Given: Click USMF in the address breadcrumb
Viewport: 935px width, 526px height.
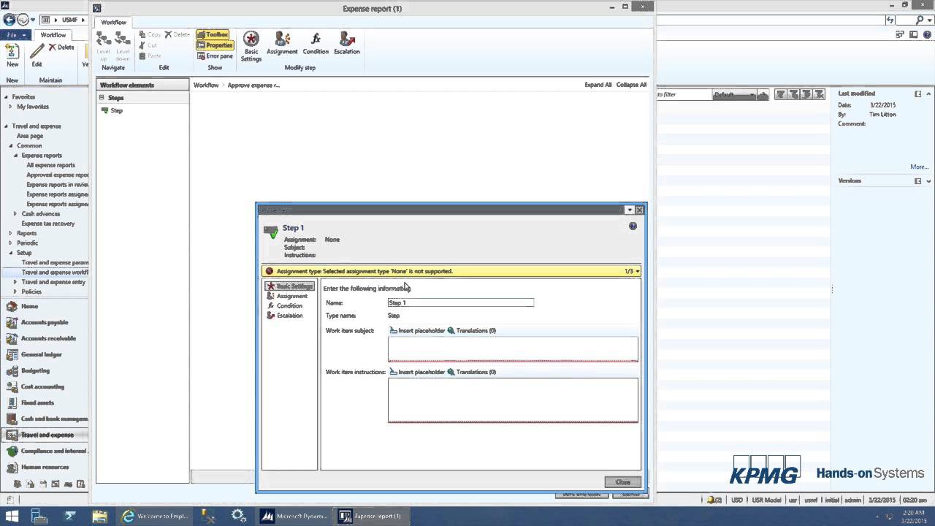Looking at the screenshot, I should [71, 20].
